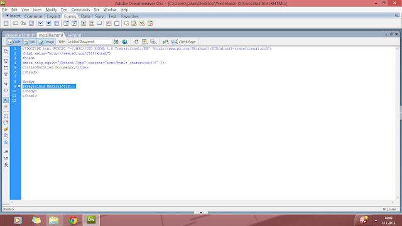Expand All collapsed code sections
Screen dimensions: 402x226
tap(6, 74)
